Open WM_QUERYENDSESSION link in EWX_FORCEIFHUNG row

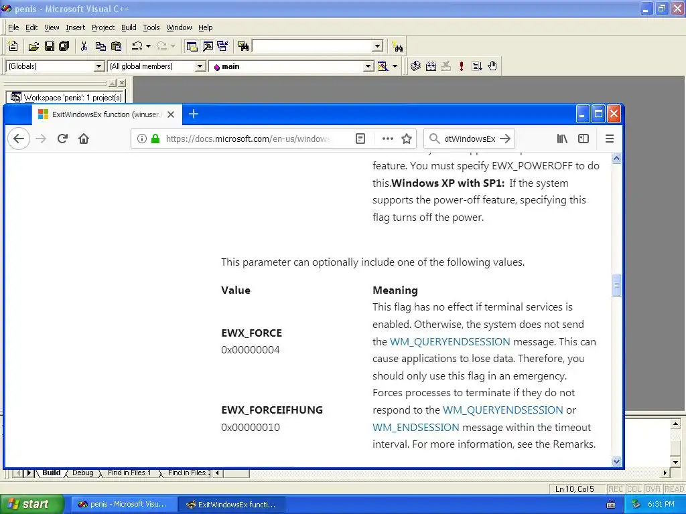(502, 410)
